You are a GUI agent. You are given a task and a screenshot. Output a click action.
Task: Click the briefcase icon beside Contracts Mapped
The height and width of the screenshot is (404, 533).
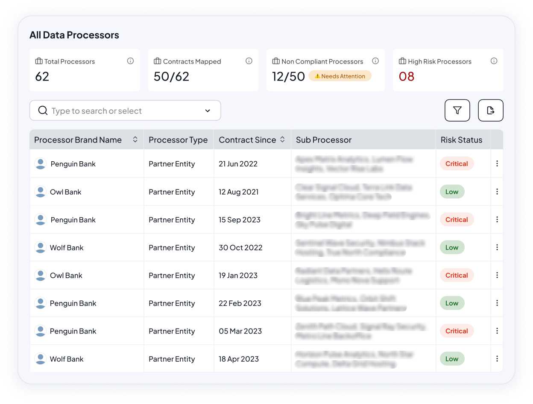point(157,61)
